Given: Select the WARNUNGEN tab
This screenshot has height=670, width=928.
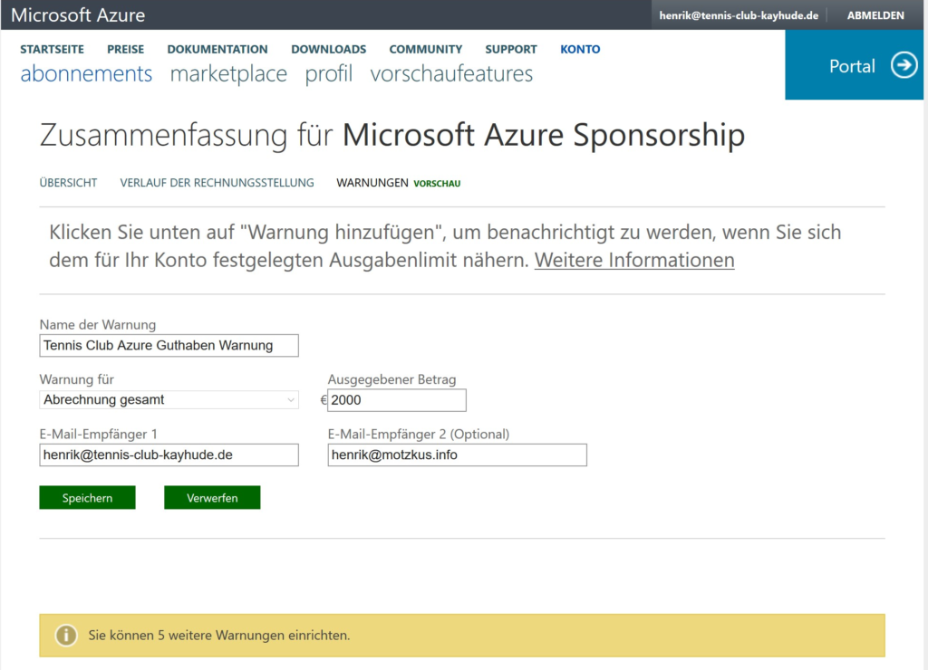Looking at the screenshot, I should 372,183.
